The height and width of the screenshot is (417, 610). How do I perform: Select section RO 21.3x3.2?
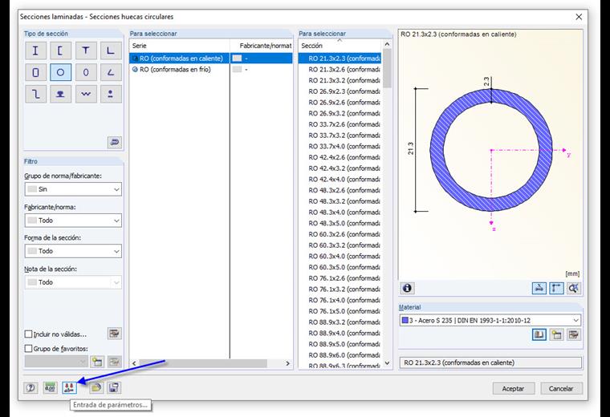[x=340, y=80]
